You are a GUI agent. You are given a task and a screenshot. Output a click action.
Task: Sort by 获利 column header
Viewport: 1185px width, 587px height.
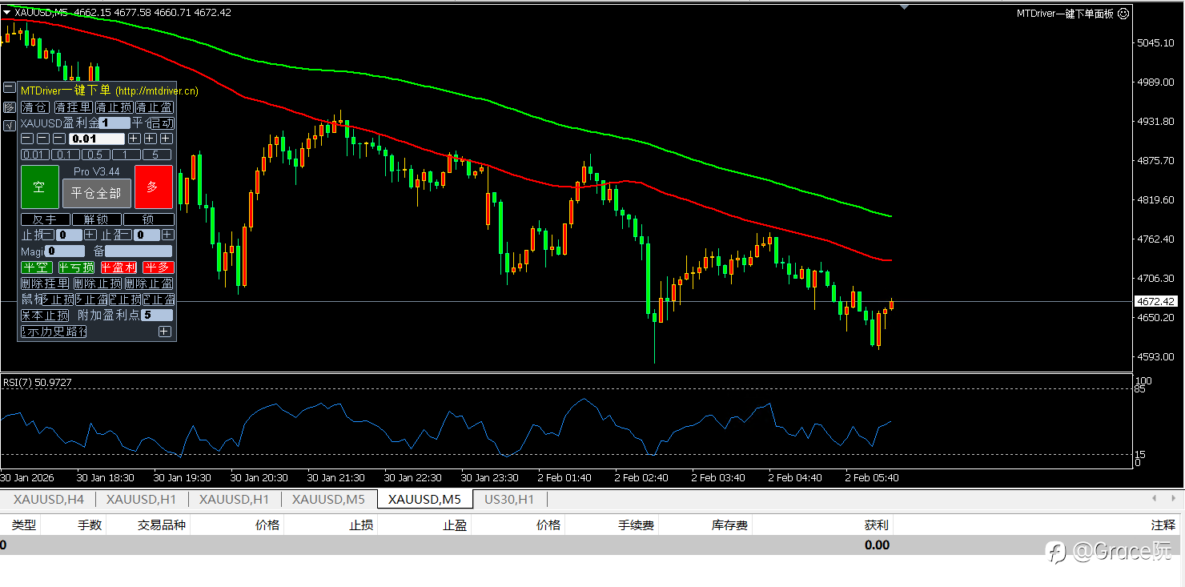coord(876,525)
